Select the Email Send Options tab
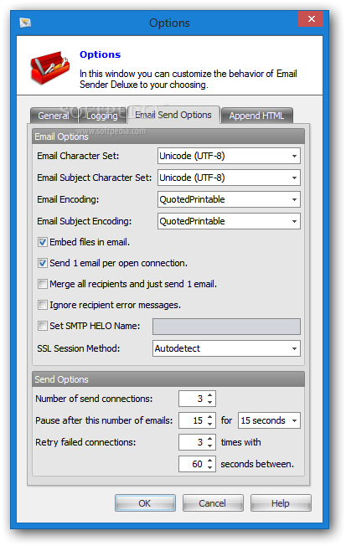Screen dimensions: 346x546 [x=173, y=115]
